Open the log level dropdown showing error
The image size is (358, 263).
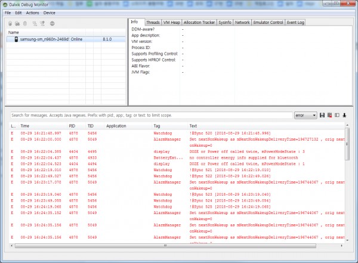click(305, 115)
